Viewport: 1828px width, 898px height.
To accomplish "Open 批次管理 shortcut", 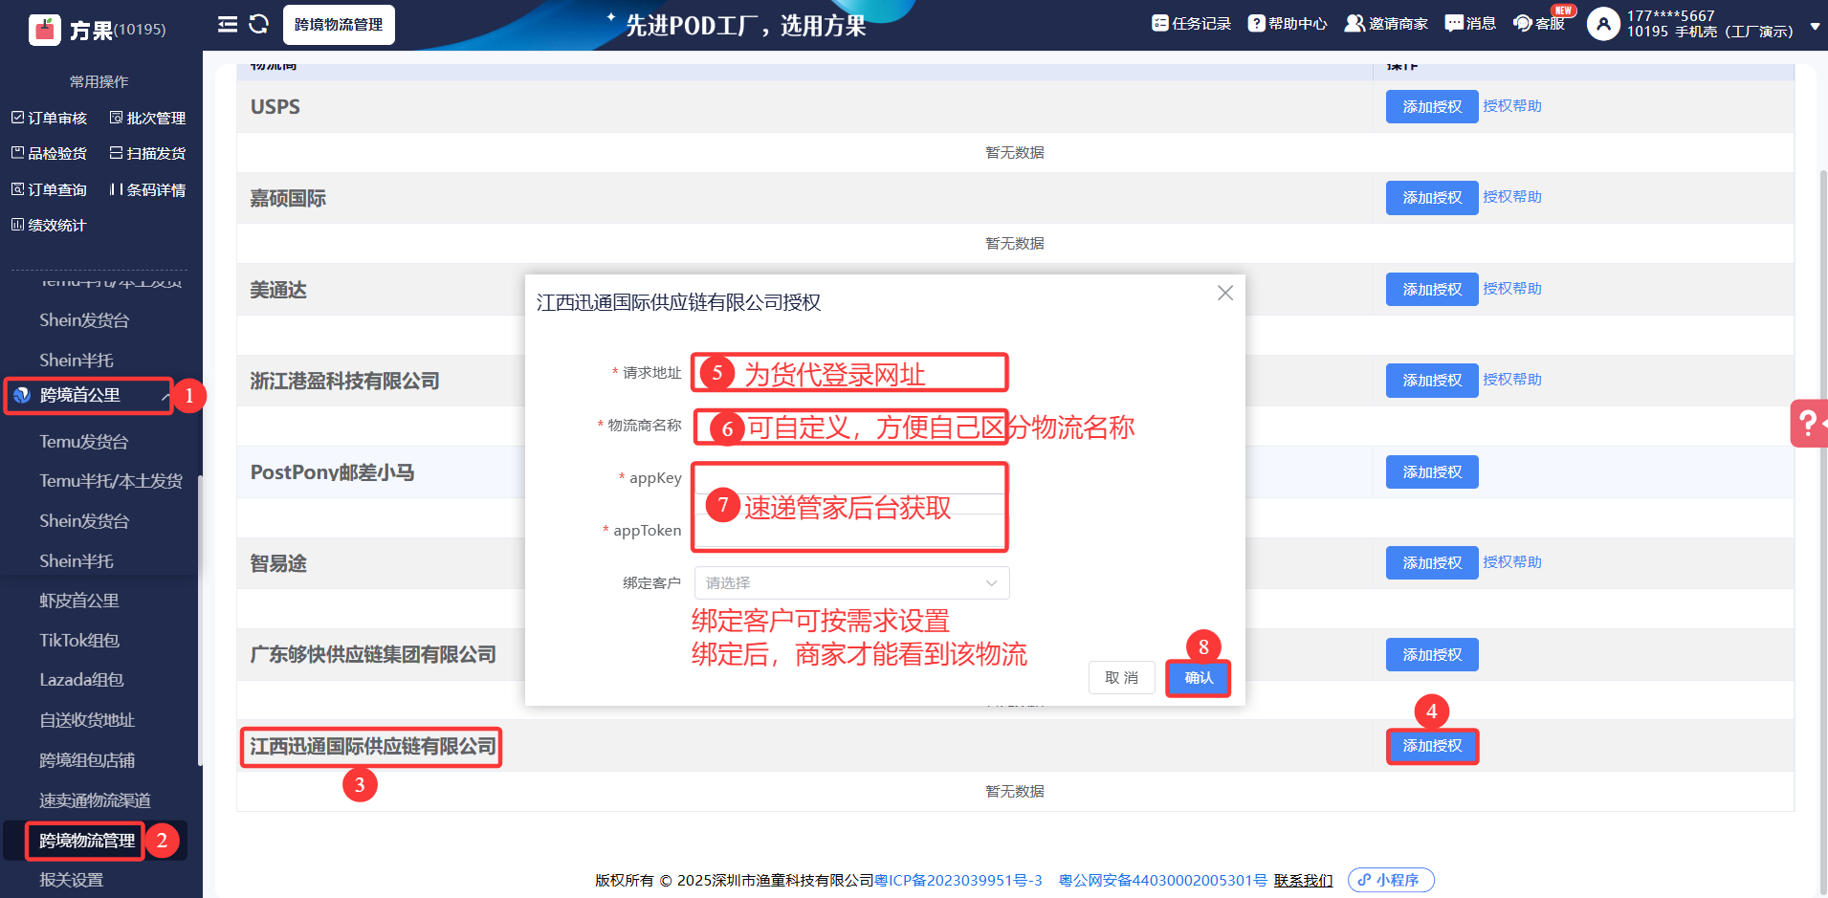I will point(147,118).
